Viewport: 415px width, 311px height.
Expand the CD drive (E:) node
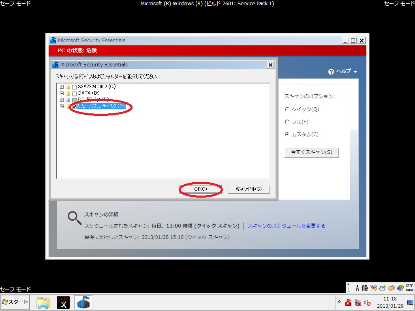point(62,100)
